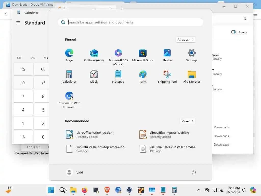The height and width of the screenshot is (196, 261).
Task: Open Notepad from the Start menu pinned grid
Action: (118, 77)
